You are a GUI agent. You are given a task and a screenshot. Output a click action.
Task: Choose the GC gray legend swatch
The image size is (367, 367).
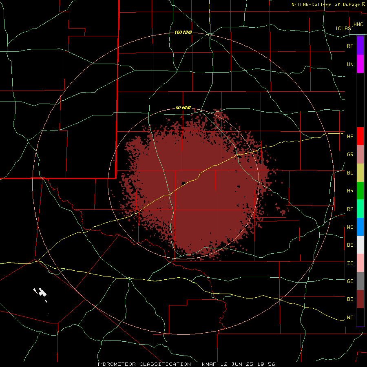[x=360, y=281]
